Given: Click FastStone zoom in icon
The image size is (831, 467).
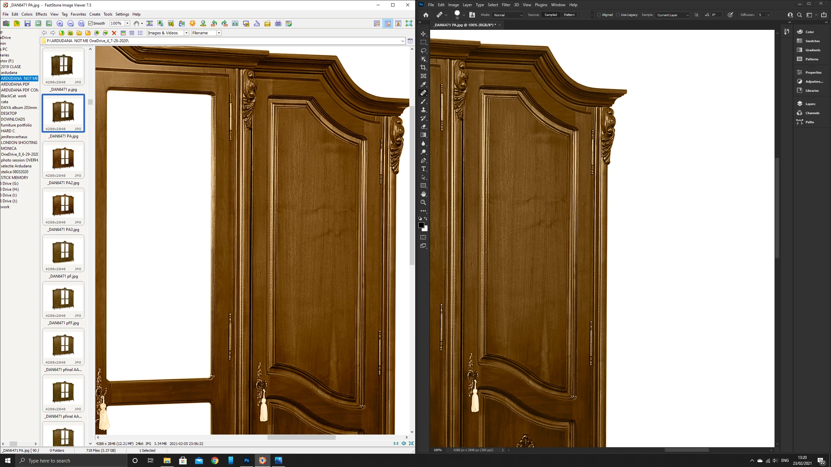Looking at the screenshot, I should click(60, 23).
